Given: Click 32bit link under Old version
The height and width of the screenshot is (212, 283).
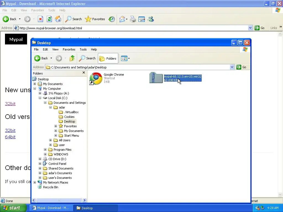Looking at the screenshot, I should tap(10, 131).
